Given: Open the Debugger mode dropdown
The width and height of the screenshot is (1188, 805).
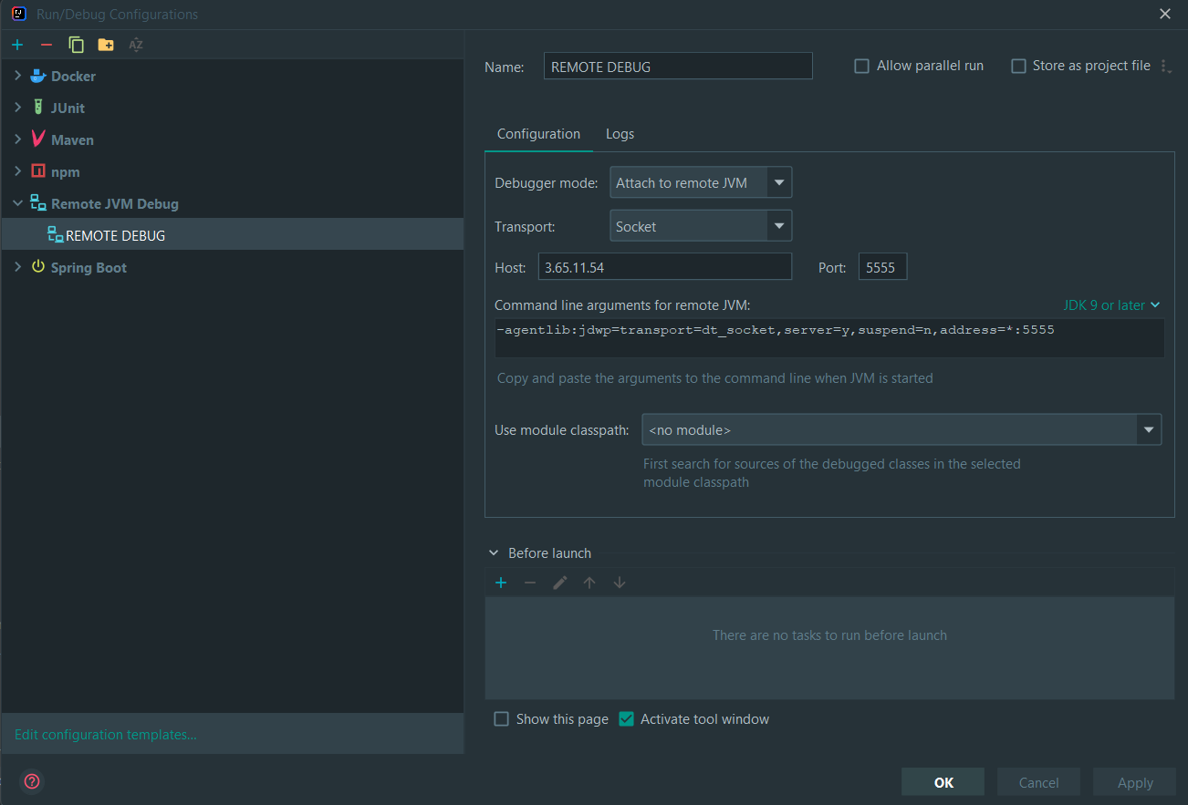Looking at the screenshot, I should tap(779, 181).
